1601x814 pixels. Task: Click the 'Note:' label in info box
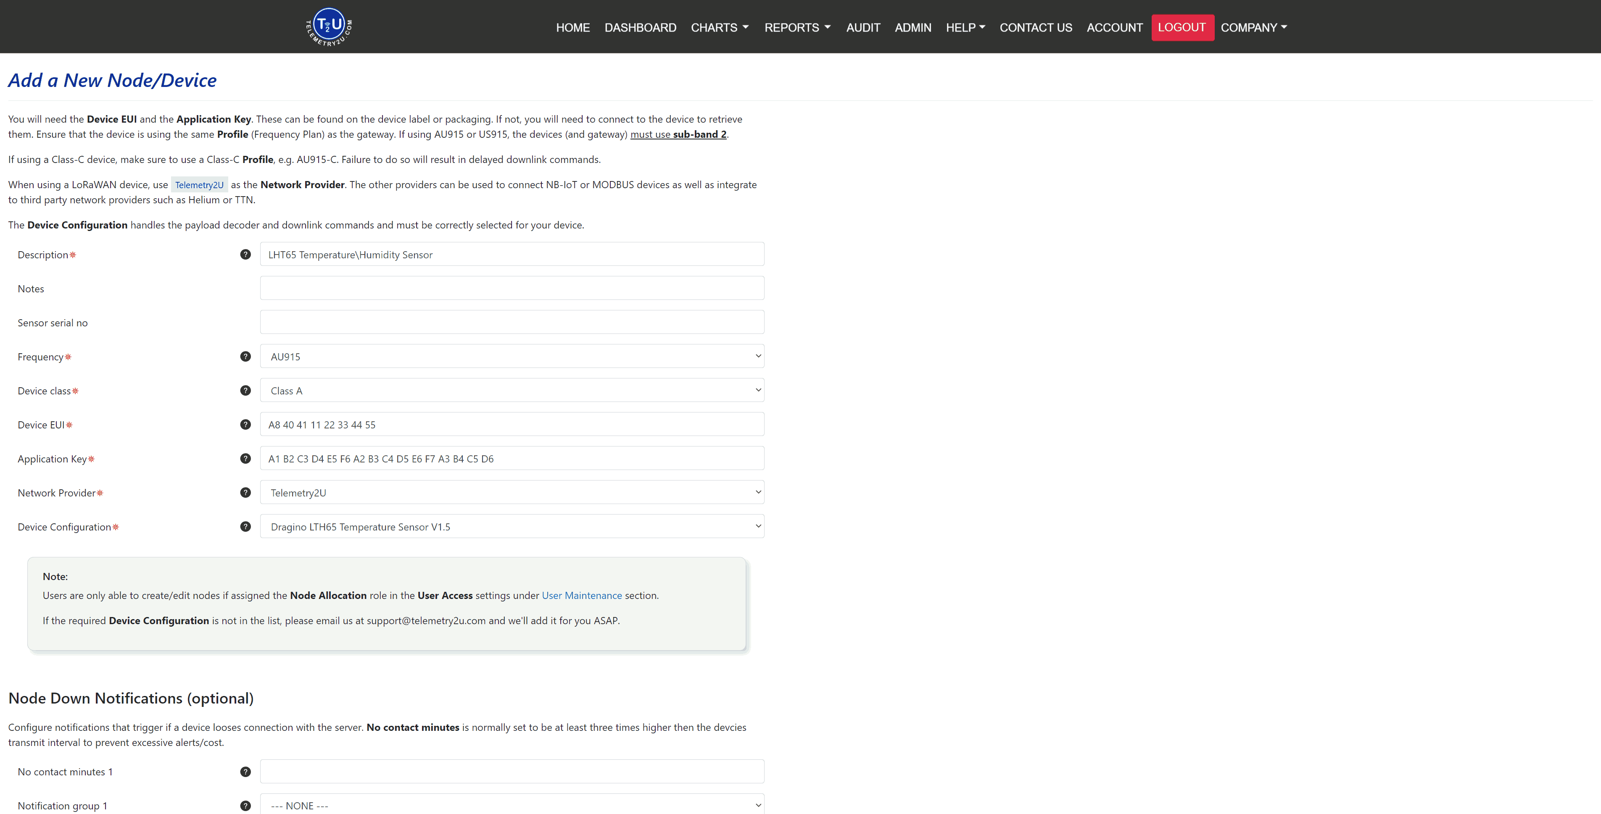tap(55, 576)
